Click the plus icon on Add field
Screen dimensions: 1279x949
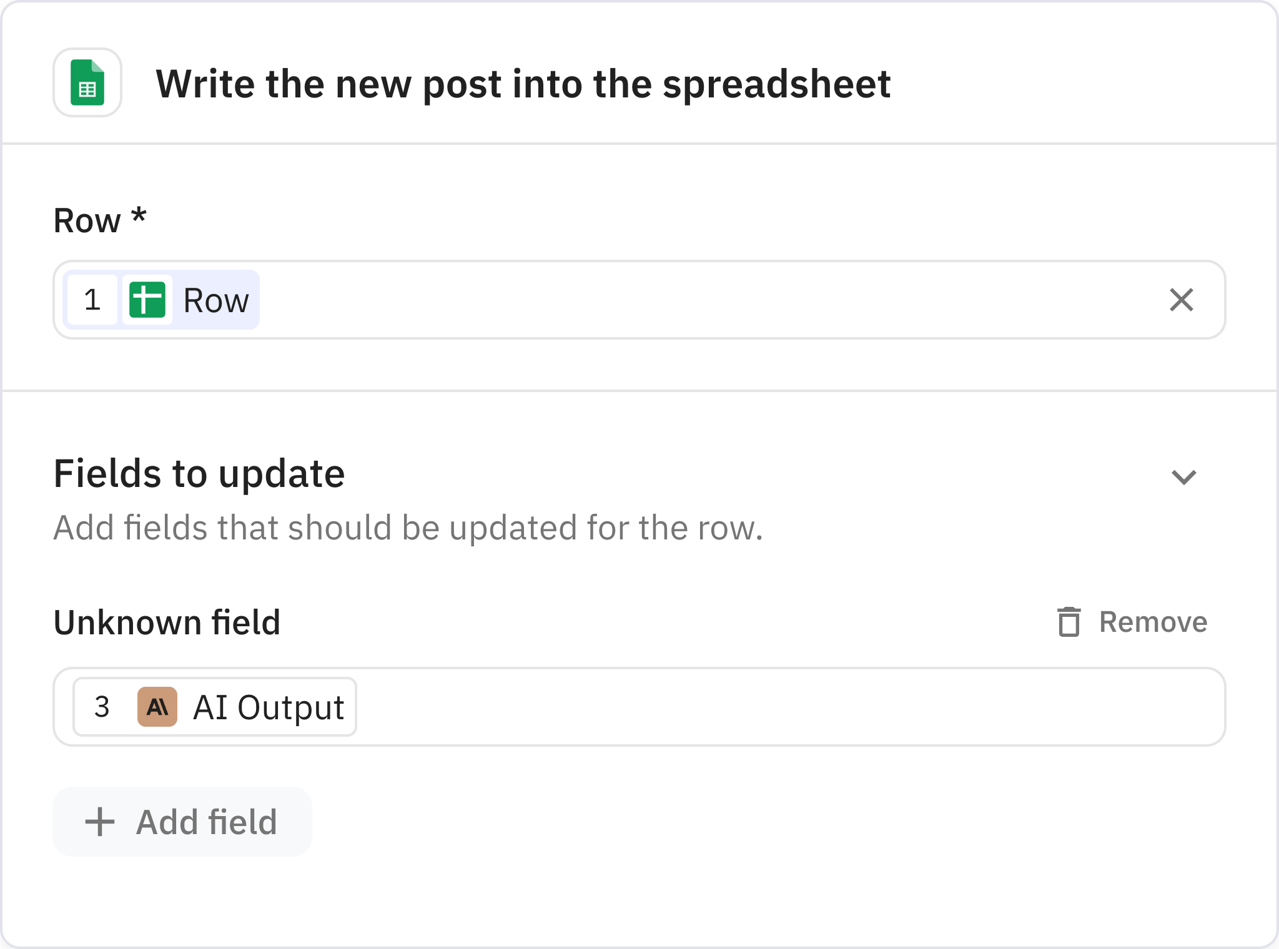coord(99,822)
